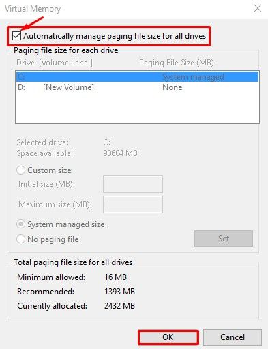Click the Currently allocated 2432 MB value
Screen dimensions: 268x349
119,306
